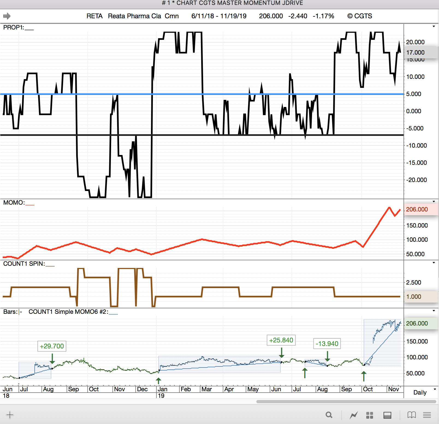This screenshot has width=439, height=424.
Task: Click the MOMO indicator label
Action: (14, 203)
